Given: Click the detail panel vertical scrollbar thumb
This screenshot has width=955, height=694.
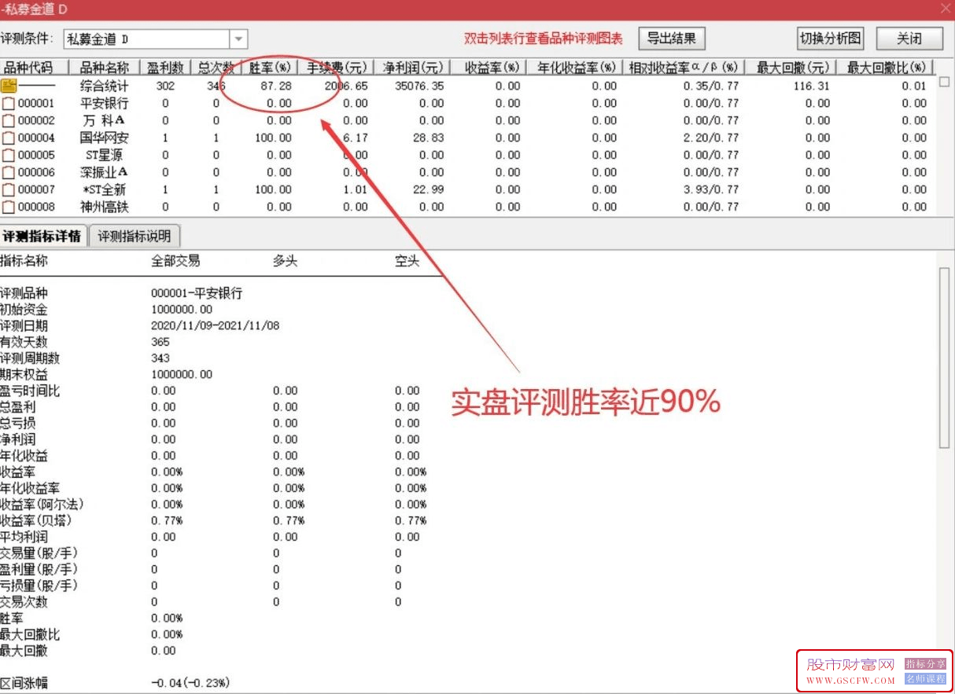Looking at the screenshot, I should [945, 358].
